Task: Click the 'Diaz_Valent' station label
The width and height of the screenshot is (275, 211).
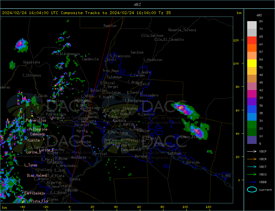Action: 37,175
